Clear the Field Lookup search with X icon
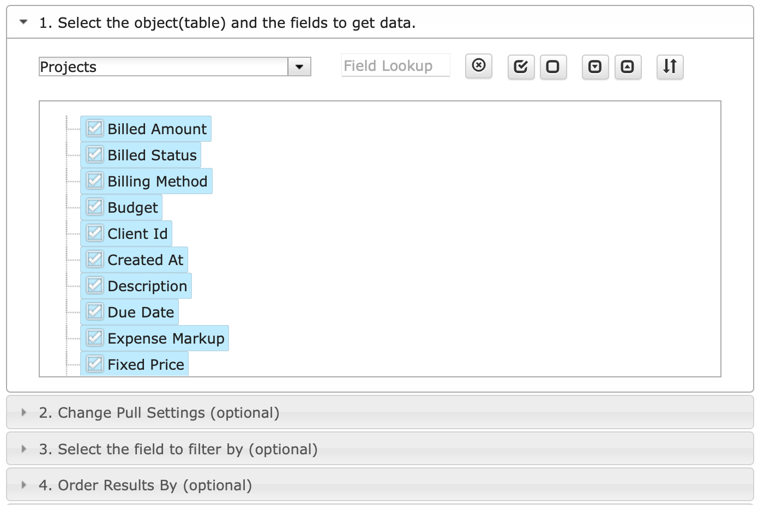This screenshot has height=505, width=758. pos(479,66)
